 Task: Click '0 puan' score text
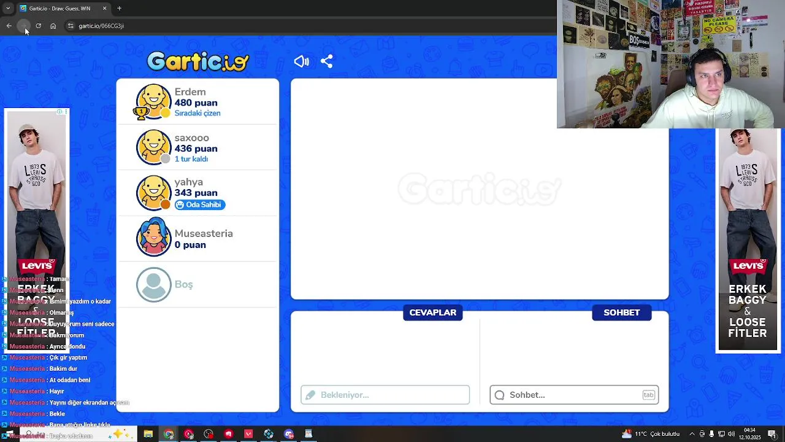(x=190, y=245)
